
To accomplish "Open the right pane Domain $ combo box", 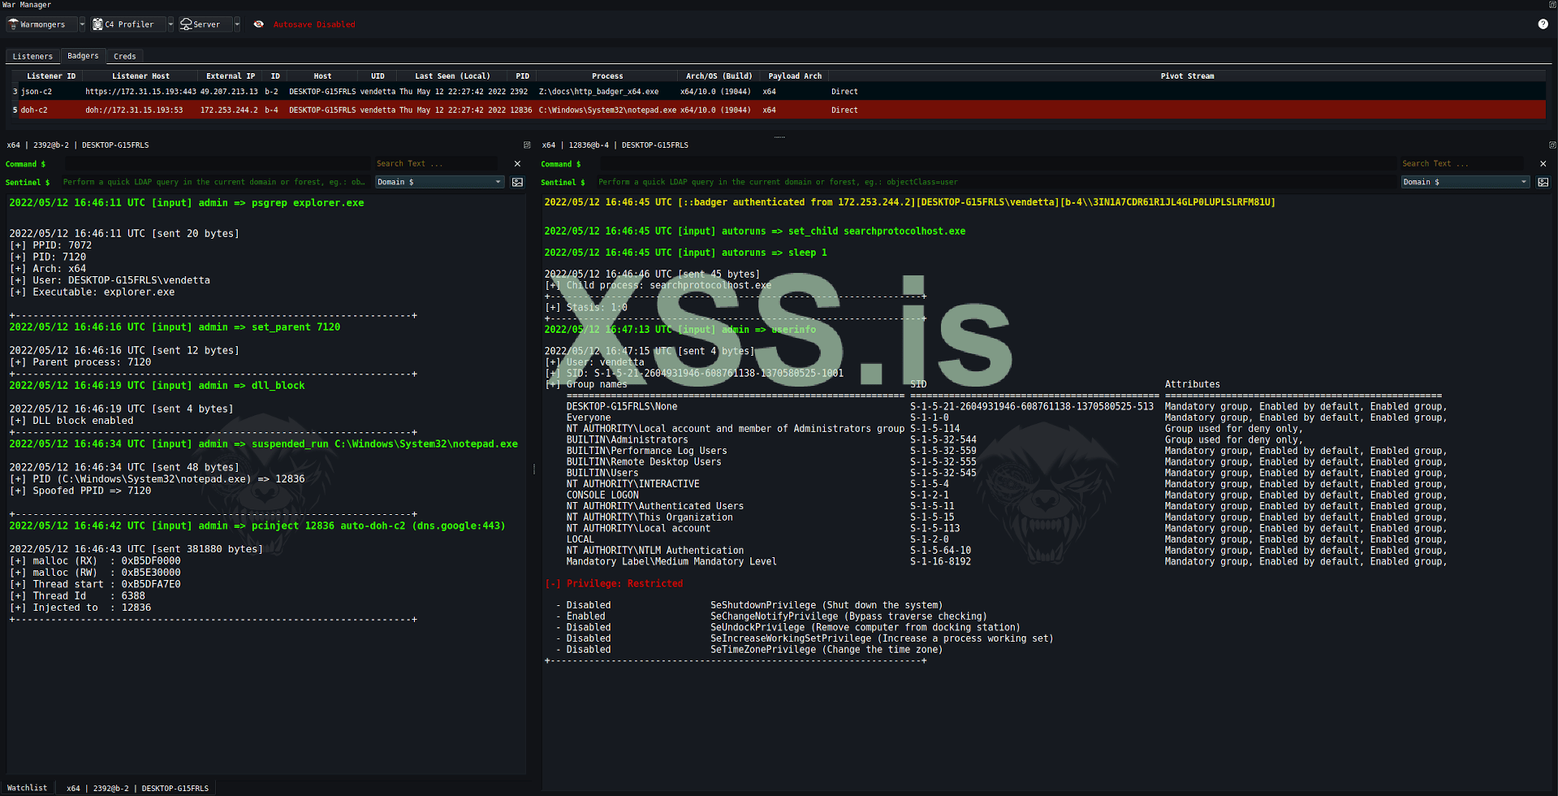I will pyautogui.click(x=1465, y=182).
